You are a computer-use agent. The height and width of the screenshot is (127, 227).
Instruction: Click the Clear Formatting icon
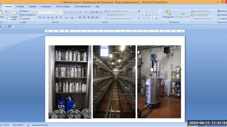(x=74, y=13)
